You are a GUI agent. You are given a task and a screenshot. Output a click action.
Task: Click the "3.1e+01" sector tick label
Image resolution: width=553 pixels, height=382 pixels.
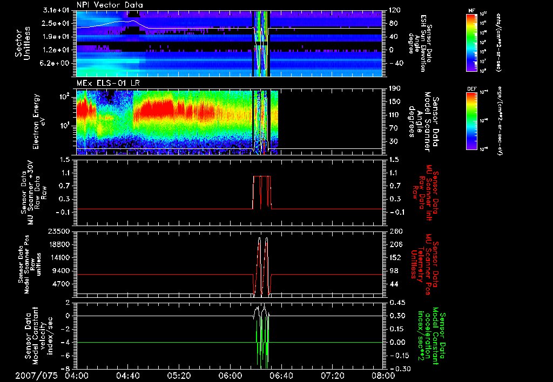point(56,10)
